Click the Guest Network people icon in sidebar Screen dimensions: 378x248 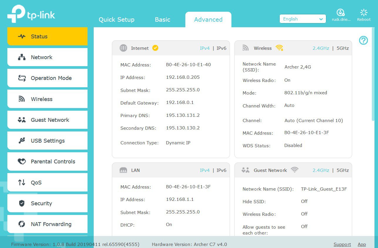click(x=22, y=120)
